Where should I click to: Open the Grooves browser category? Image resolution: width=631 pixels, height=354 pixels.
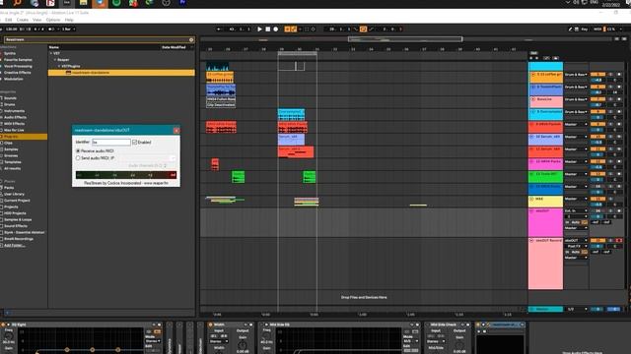tap(11, 155)
